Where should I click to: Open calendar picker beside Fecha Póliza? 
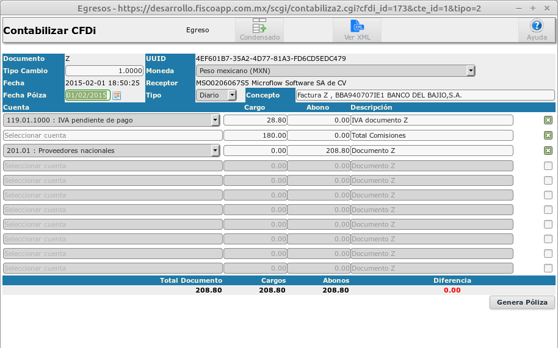[x=117, y=96]
